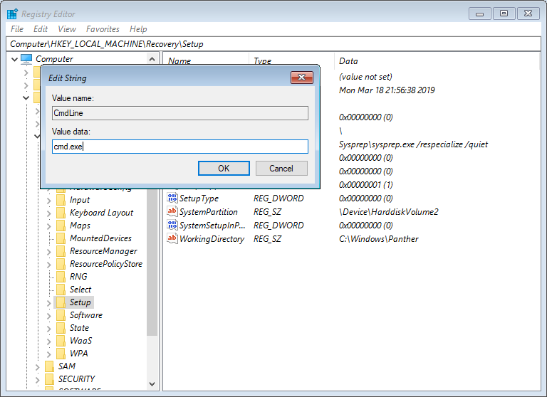The image size is (547, 397).
Task: Click the Registry Editor app icon in title bar
Action: tap(12, 14)
